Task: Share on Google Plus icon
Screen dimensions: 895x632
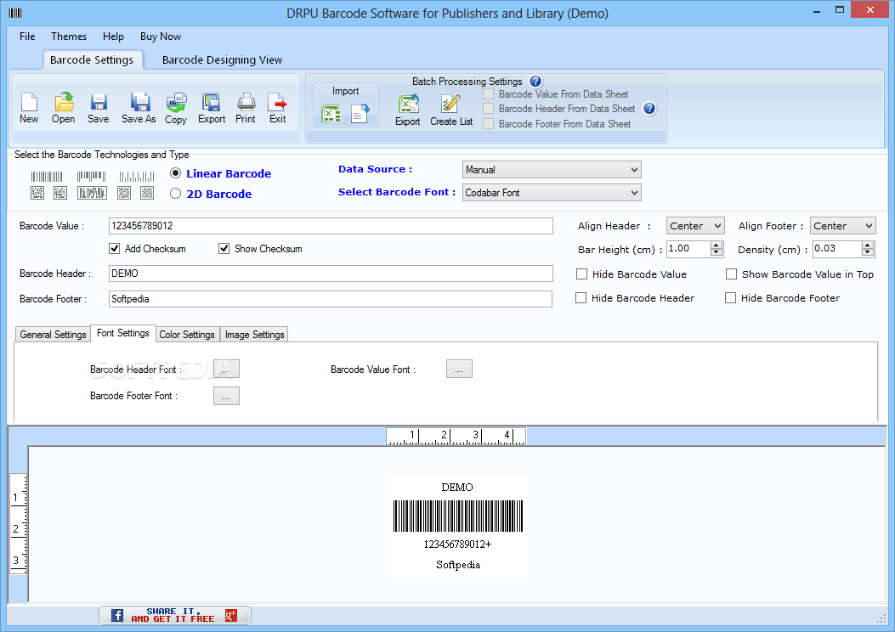Action: [231, 616]
